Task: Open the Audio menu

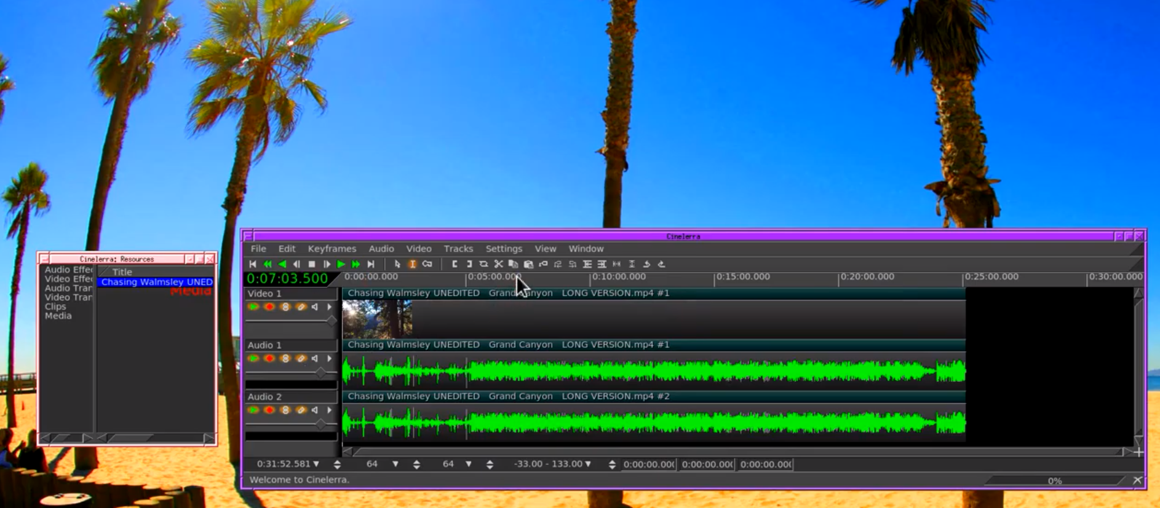Action: (x=381, y=249)
